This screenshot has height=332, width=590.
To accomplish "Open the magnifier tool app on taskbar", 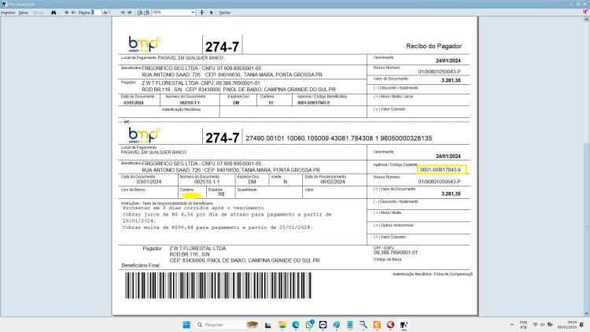I will point(363,324).
